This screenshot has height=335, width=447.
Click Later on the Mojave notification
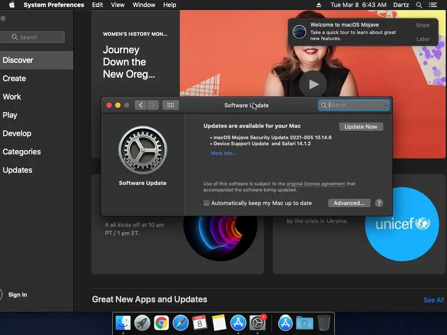(x=423, y=39)
